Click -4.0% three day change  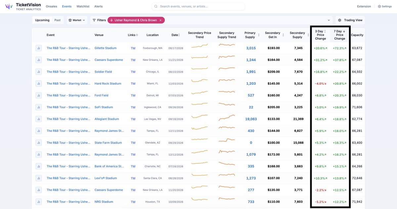point(320,84)
